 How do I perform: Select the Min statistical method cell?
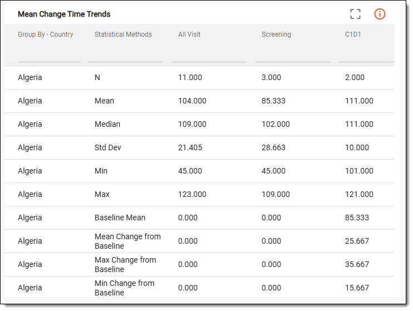tap(101, 171)
